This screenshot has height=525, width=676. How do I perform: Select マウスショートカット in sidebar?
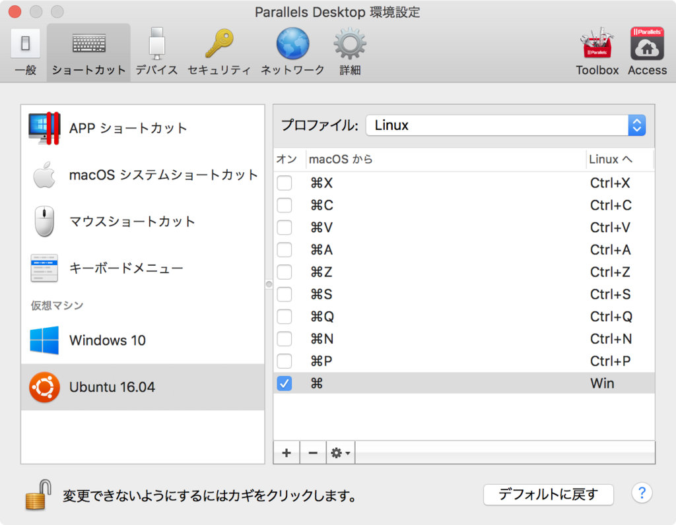tap(143, 222)
